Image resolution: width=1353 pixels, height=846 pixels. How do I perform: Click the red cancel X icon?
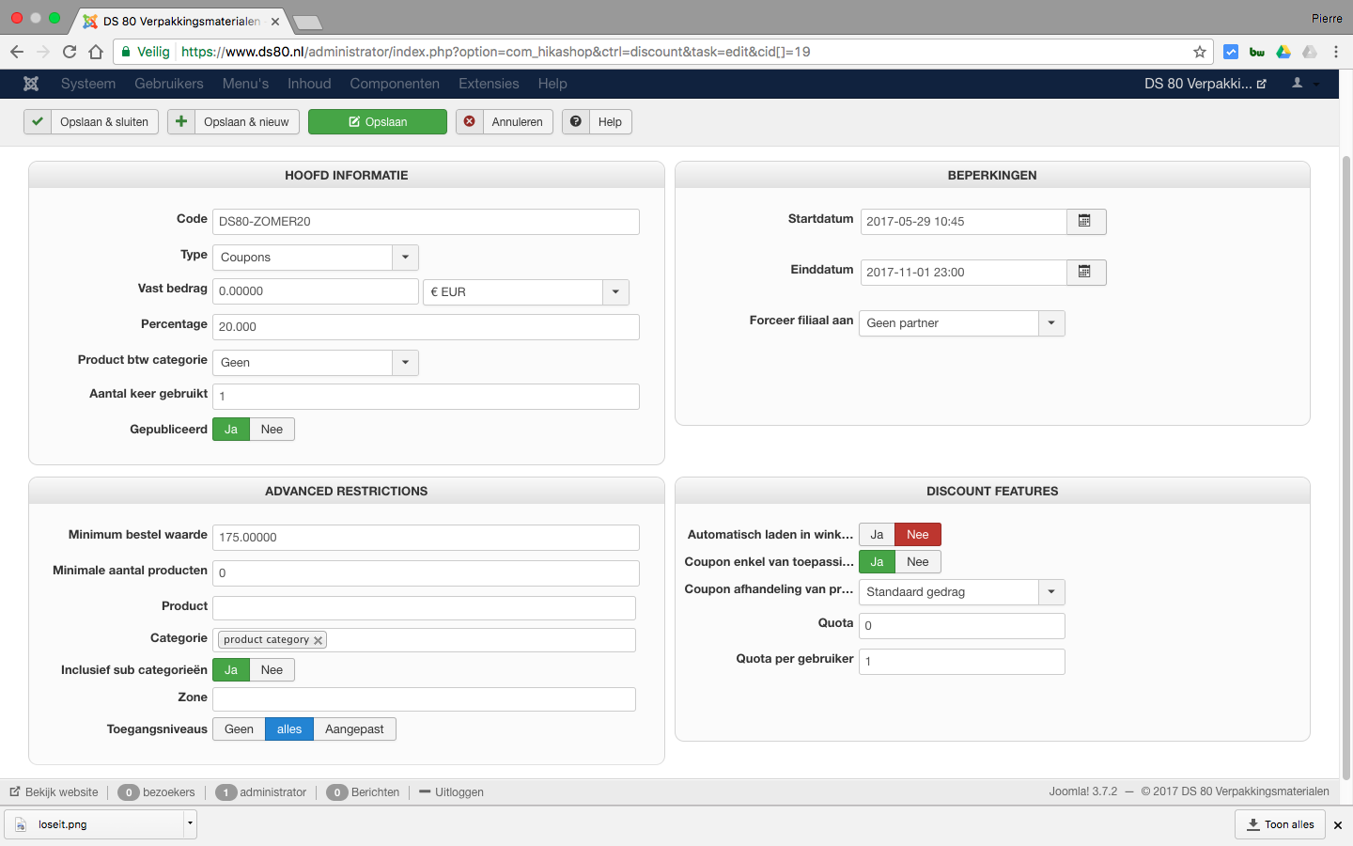click(470, 122)
